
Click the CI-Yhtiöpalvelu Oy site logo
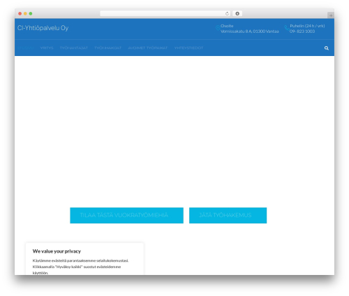43,28
